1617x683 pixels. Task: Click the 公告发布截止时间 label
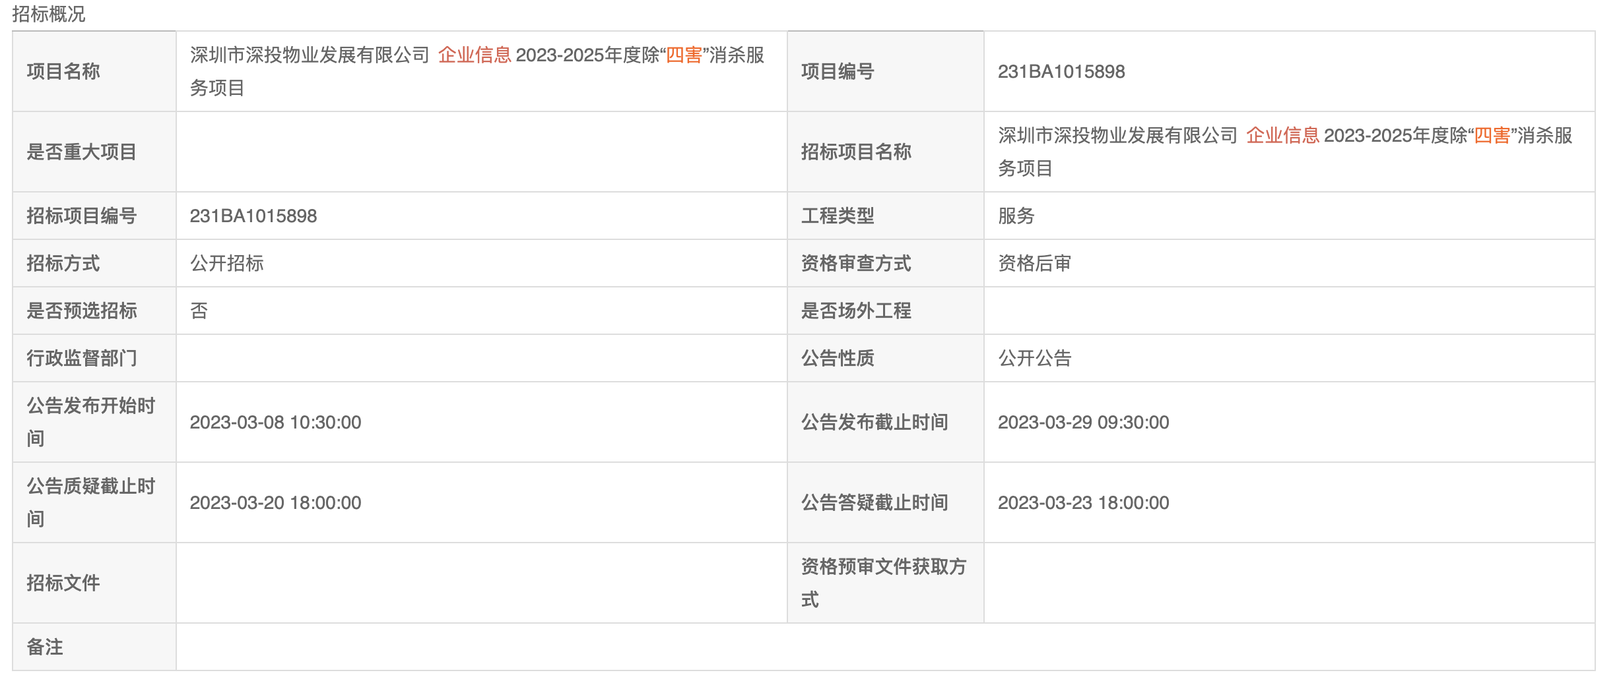click(874, 422)
